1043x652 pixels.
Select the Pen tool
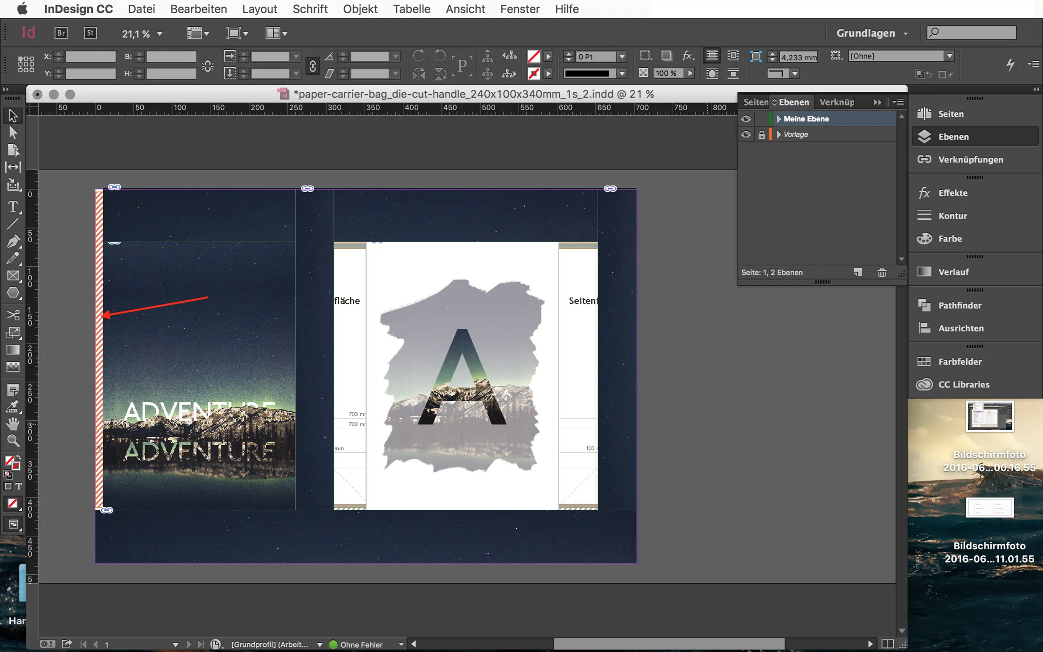tap(13, 241)
